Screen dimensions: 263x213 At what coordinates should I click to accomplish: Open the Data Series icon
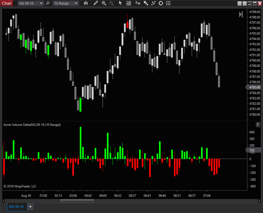pyautogui.click(x=146, y=3)
